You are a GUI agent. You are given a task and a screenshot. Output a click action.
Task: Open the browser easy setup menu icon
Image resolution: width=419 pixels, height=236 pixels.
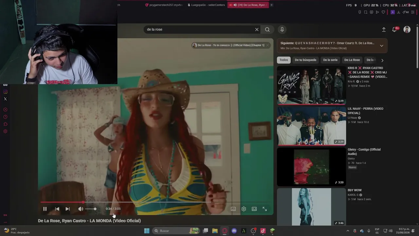[x=413, y=12]
